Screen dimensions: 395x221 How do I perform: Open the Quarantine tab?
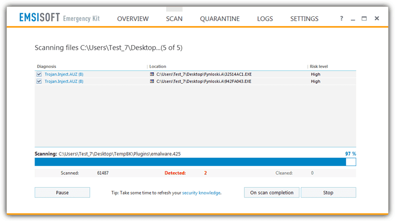[x=220, y=19]
